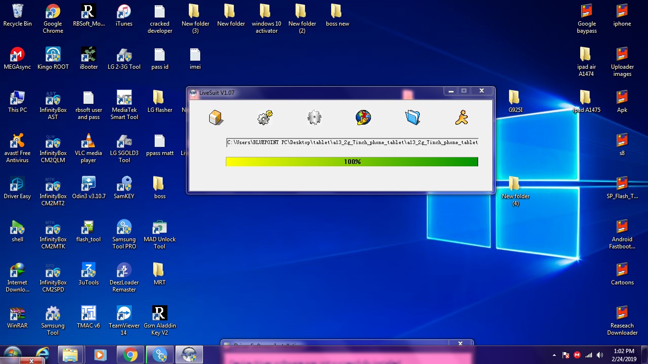Image resolution: width=648 pixels, height=364 pixels.
Task: Select the imei text file
Action: [195, 59]
